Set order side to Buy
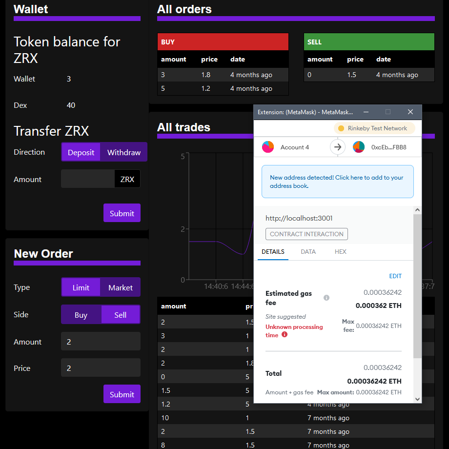The height and width of the screenshot is (449, 449). (x=81, y=315)
